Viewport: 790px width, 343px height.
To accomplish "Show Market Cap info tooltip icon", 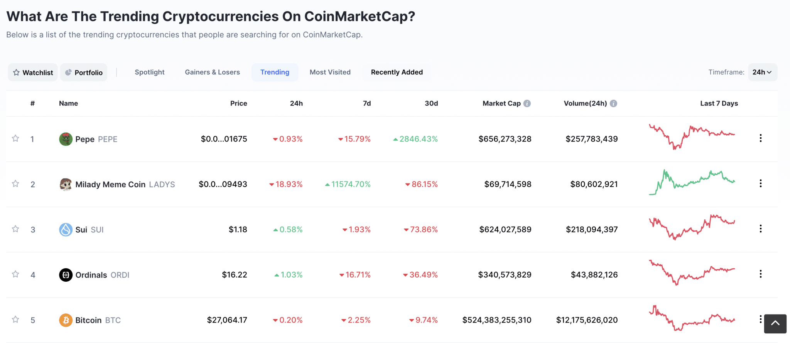I will click(527, 103).
